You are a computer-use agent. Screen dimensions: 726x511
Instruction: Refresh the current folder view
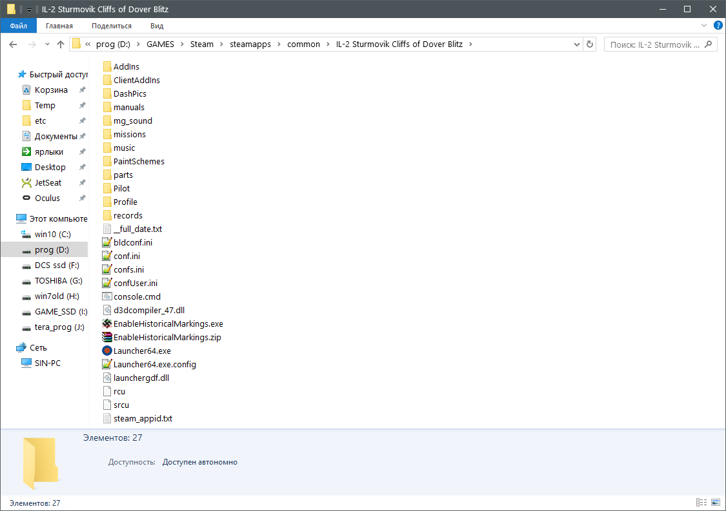(590, 44)
